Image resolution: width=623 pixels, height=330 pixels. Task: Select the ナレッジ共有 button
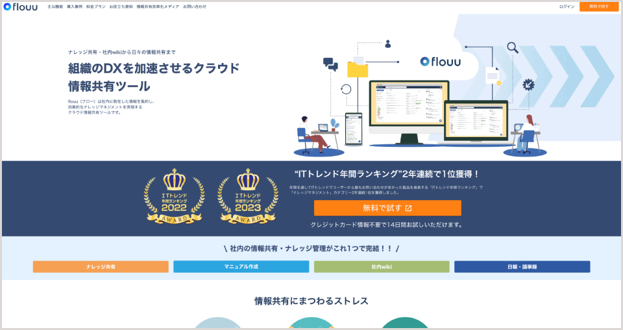tap(101, 267)
